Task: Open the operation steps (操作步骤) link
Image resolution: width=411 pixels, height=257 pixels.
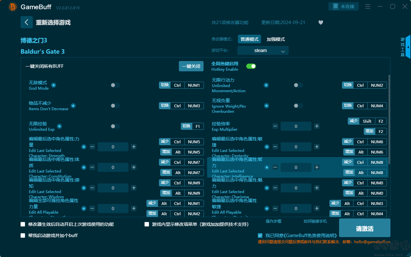Action: (274, 221)
